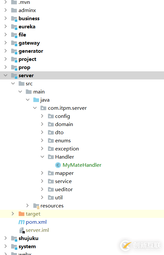Image resolution: width=164 pixels, height=255 pixels.
Task: Select the enums package label
Action: click(63, 141)
